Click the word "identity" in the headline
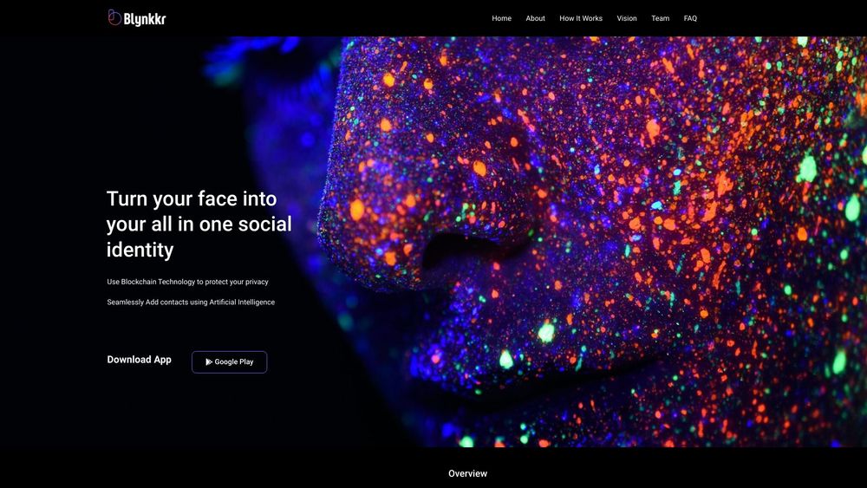Screen dimensions: 867x488 140,250
